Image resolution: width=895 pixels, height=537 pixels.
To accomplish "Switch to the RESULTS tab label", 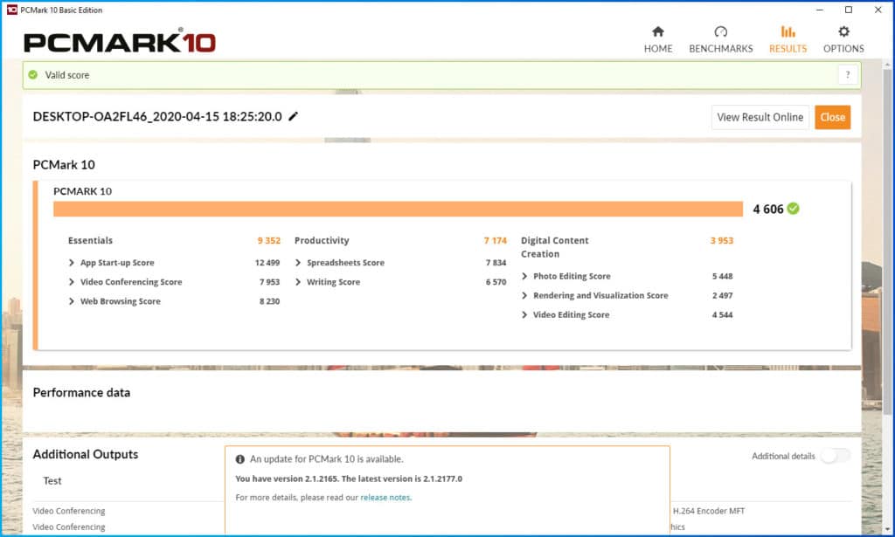I will (787, 48).
